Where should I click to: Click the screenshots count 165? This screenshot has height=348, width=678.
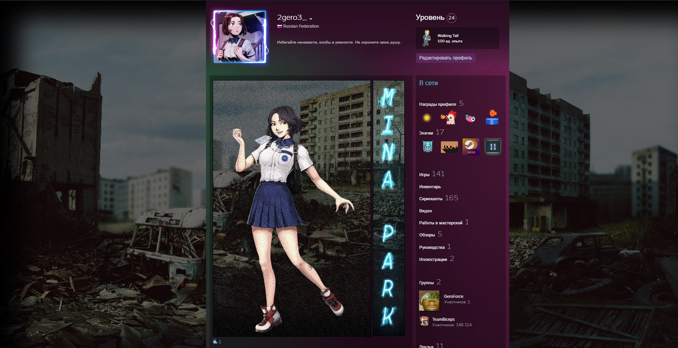tap(452, 198)
